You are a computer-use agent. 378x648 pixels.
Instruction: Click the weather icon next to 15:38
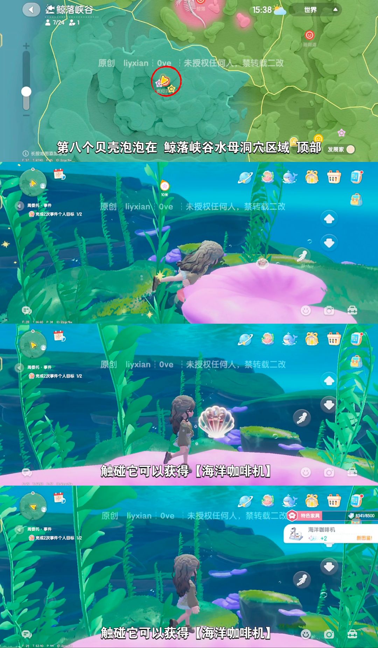pos(280,10)
